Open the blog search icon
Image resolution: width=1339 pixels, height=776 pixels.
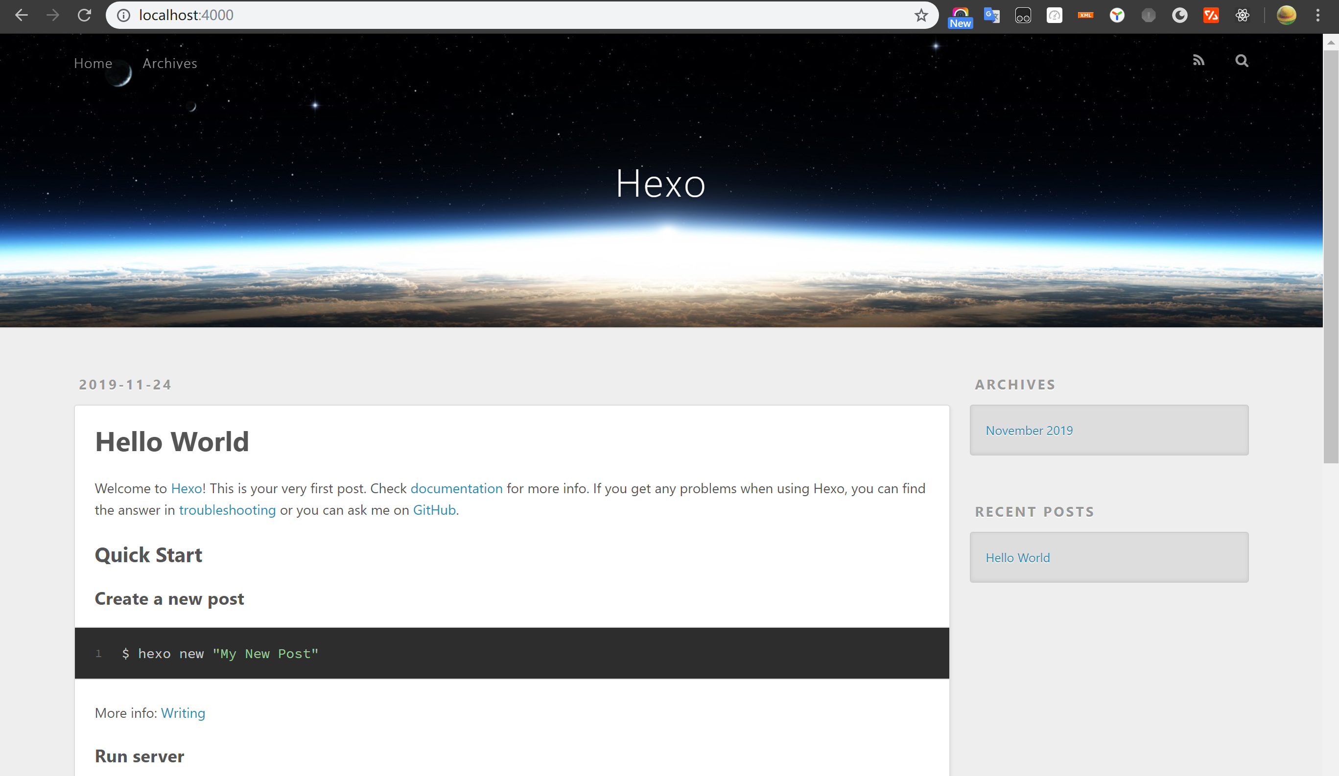tap(1241, 61)
